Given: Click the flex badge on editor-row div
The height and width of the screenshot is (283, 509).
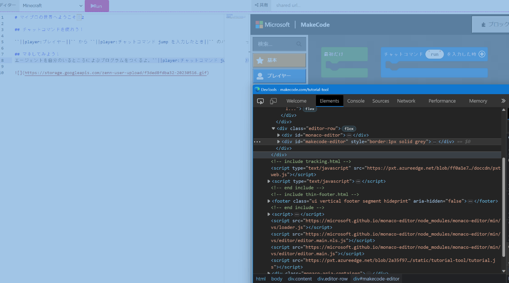Looking at the screenshot, I should [349, 129].
